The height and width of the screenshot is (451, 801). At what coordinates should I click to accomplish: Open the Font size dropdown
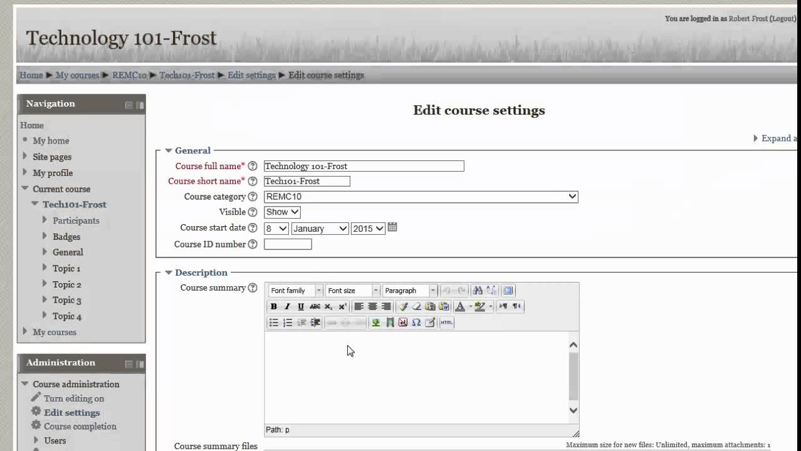point(352,291)
